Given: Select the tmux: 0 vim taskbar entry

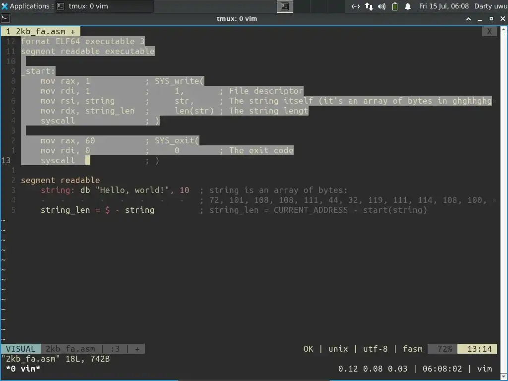Looking at the screenshot, I should [x=104, y=6].
